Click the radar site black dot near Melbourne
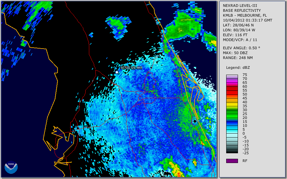The width and height of the screenshot is (287, 179). (x=195, y=121)
